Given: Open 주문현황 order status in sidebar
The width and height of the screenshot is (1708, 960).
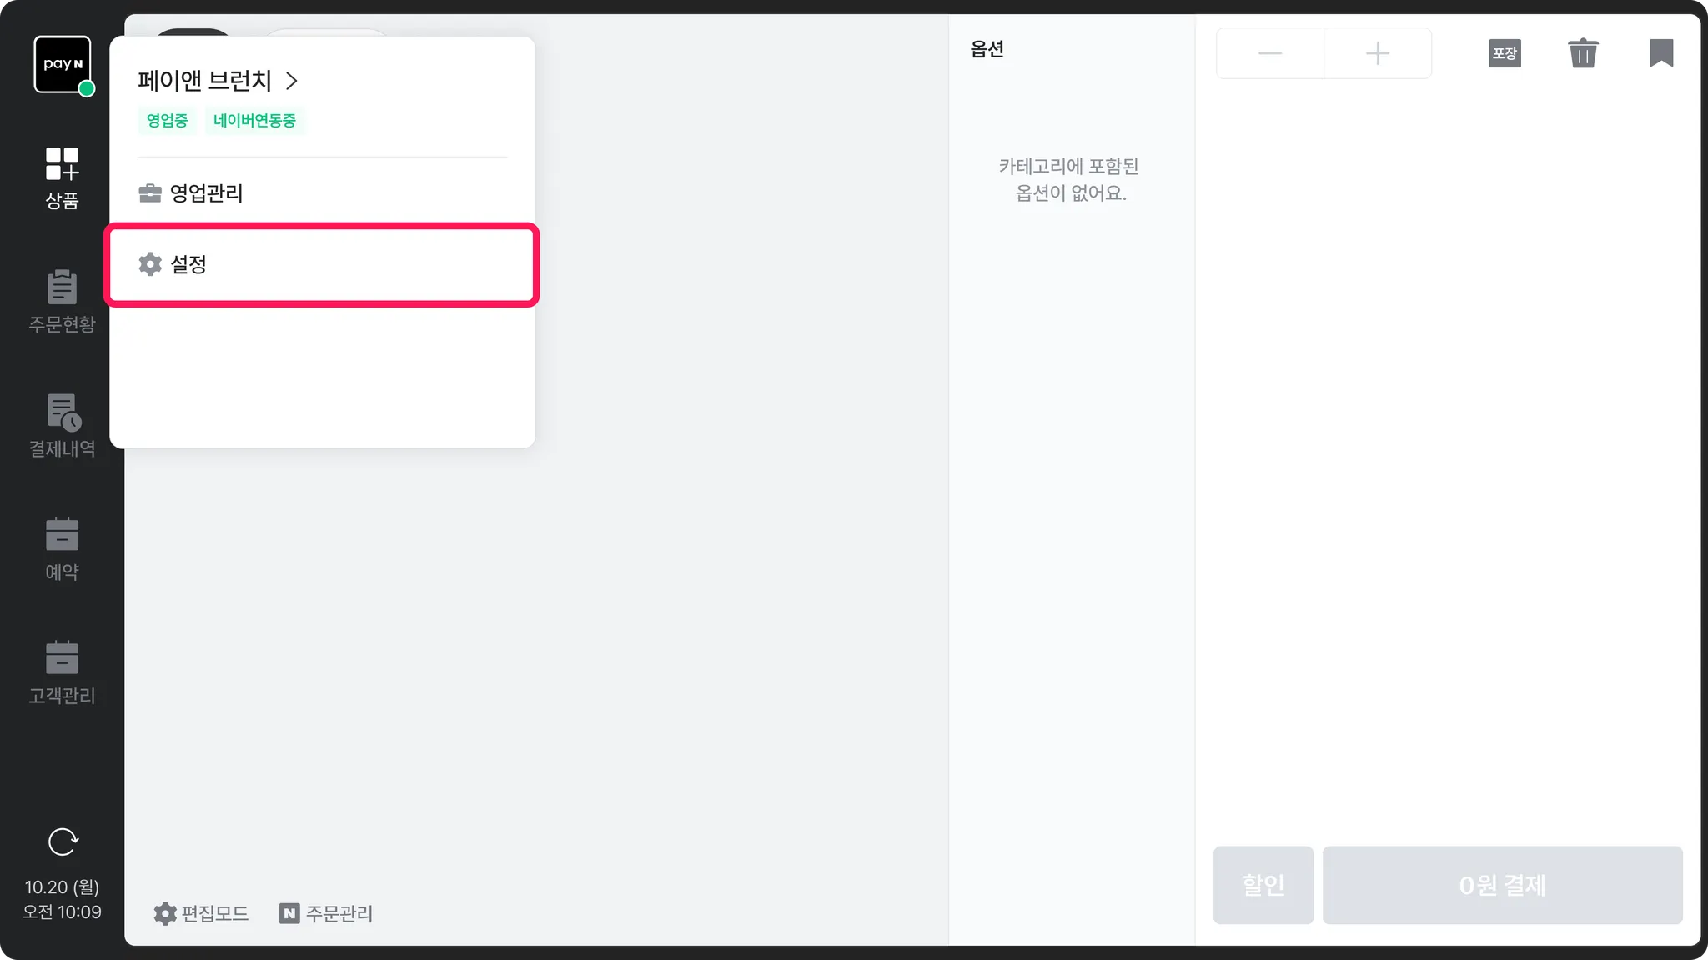Looking at the screenshot, I should (x=62, y=301).
